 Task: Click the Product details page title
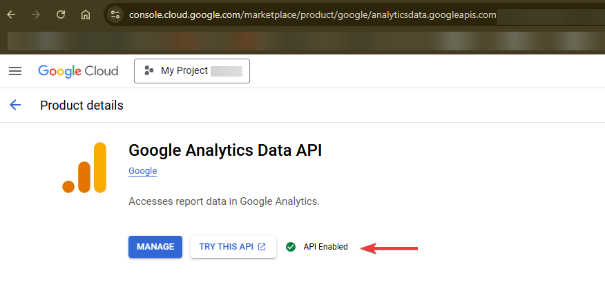(x=81, y=105)
